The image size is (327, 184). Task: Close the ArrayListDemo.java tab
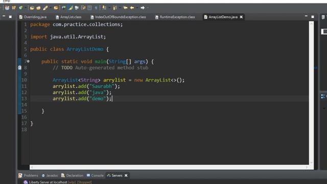click(x=241, y=17)
